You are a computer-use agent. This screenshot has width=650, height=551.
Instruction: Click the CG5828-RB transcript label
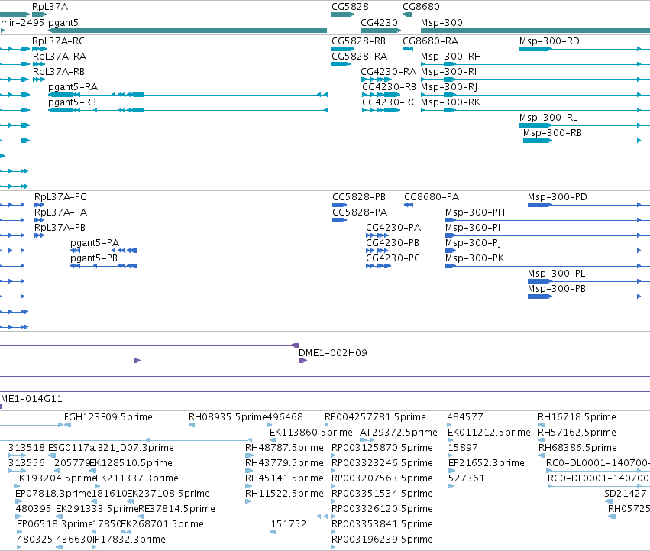[x=358, y=41]
